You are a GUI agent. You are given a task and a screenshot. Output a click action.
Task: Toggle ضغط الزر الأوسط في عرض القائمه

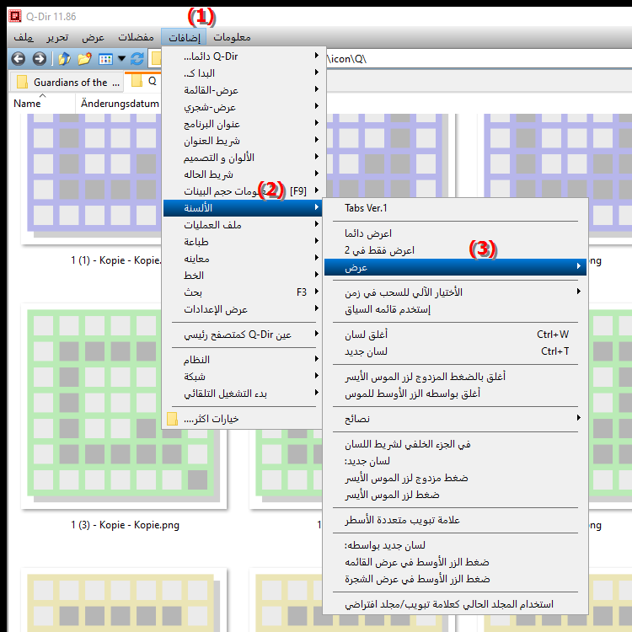(x=455, y=562)
